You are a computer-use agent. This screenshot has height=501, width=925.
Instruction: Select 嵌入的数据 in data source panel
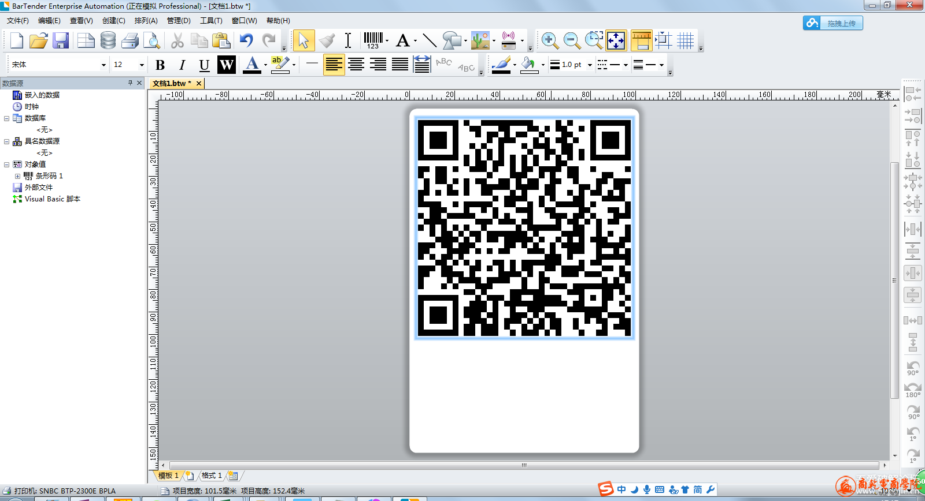tap(42, 95)
